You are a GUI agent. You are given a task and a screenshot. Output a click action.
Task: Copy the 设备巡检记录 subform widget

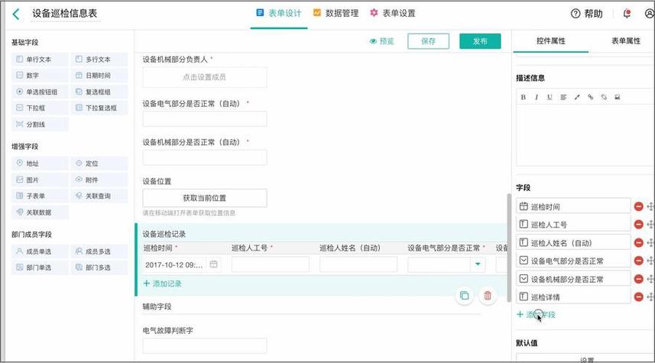tap(464, 296)
